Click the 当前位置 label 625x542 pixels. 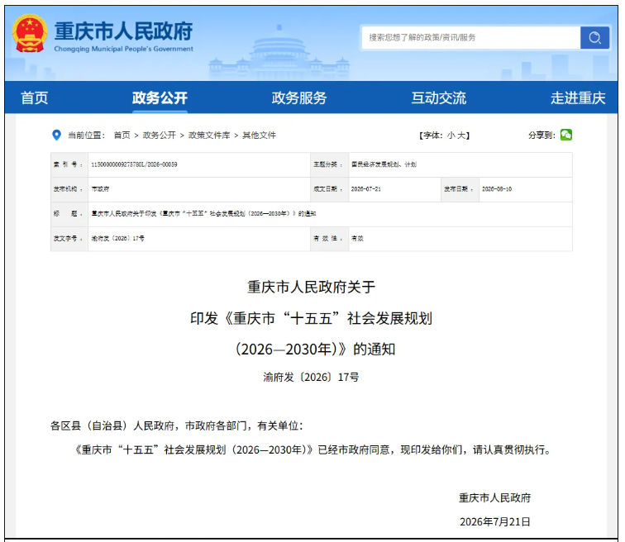tap(86, 135)
